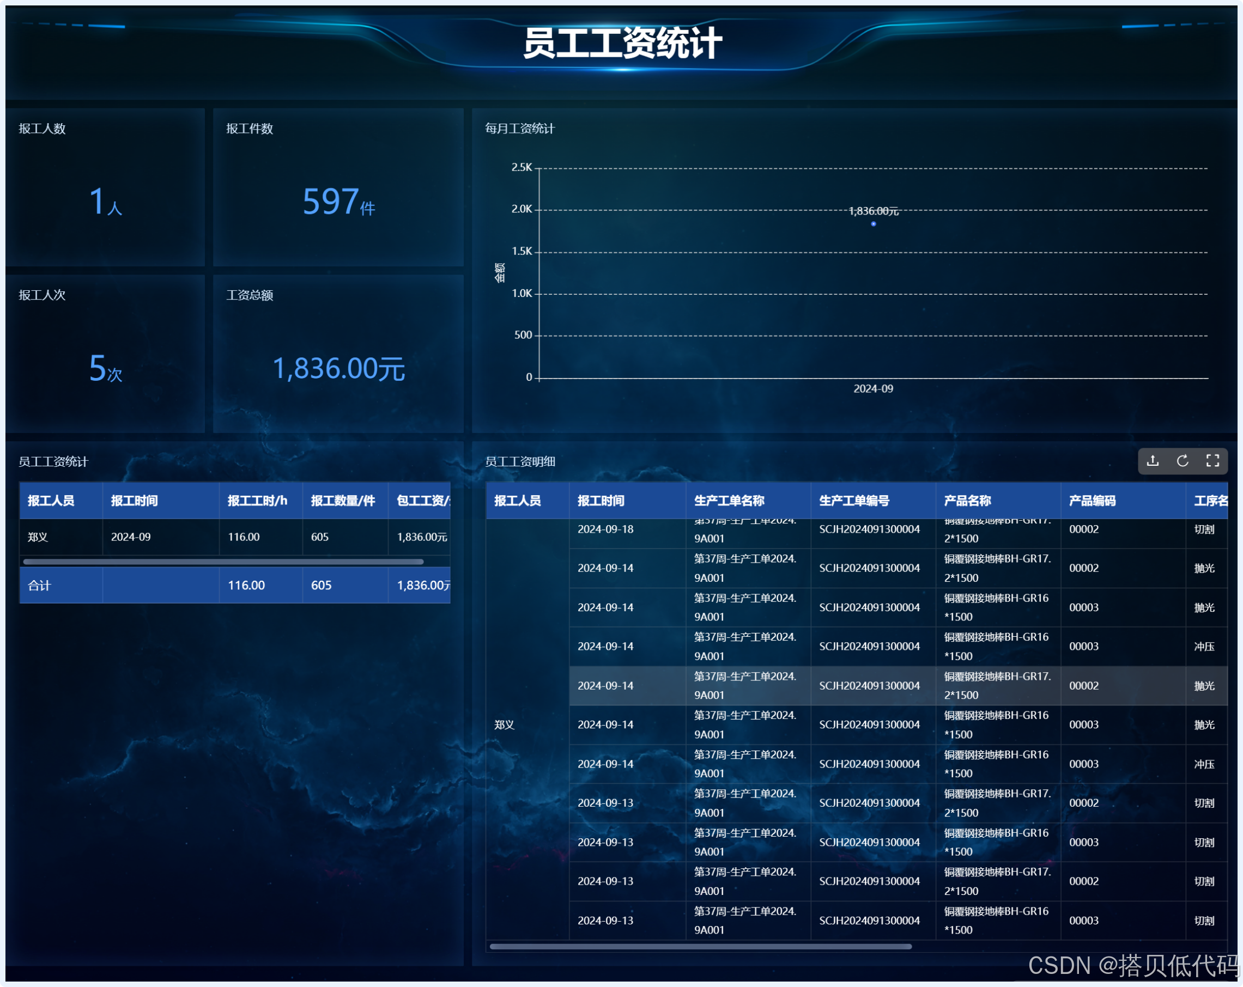Click the horizontal scrollbar under detail table
1243x987 pixels.
pos(700,946)
